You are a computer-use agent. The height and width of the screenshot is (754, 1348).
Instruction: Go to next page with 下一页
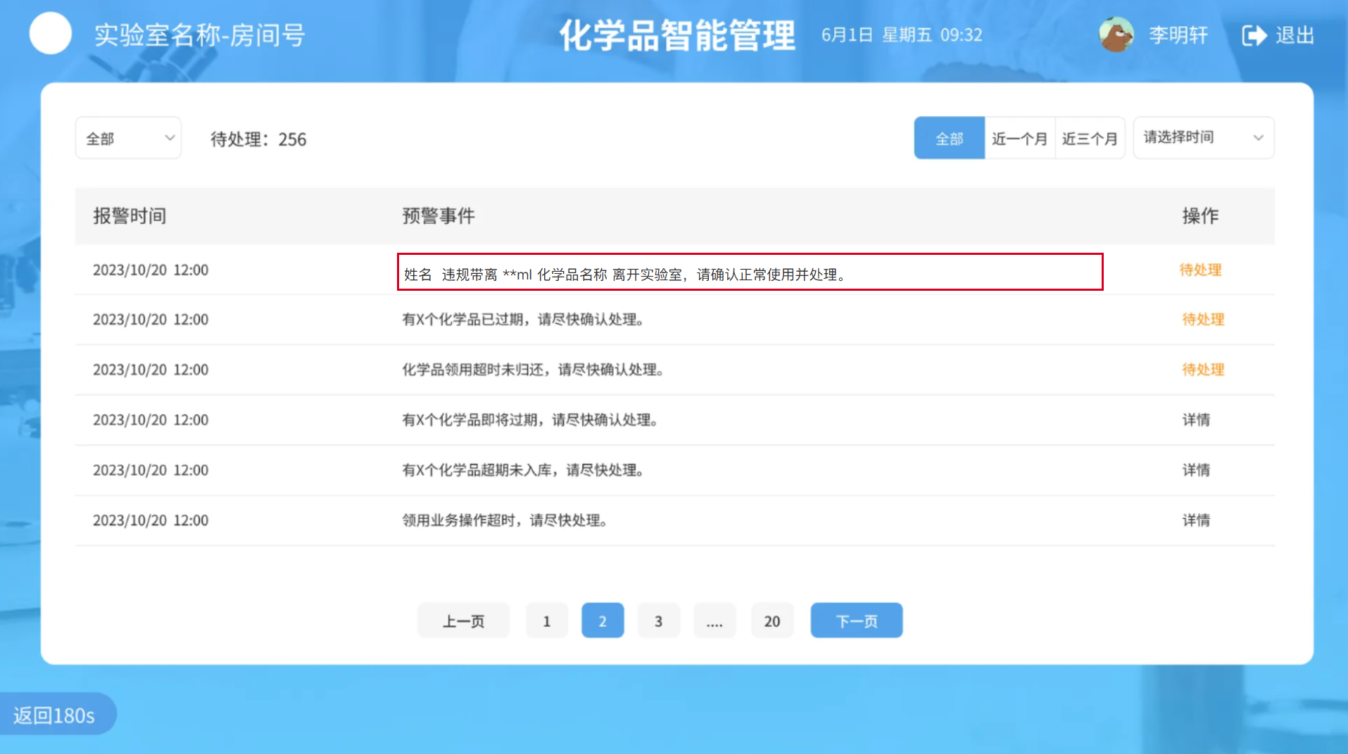856,621
